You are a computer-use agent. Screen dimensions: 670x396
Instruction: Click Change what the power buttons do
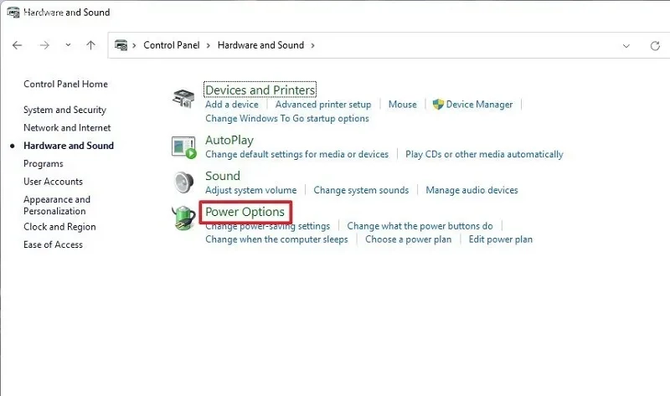(420, 226)
